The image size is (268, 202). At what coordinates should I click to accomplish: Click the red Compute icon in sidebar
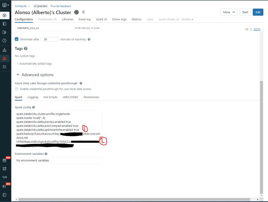[x=4, y=58]
